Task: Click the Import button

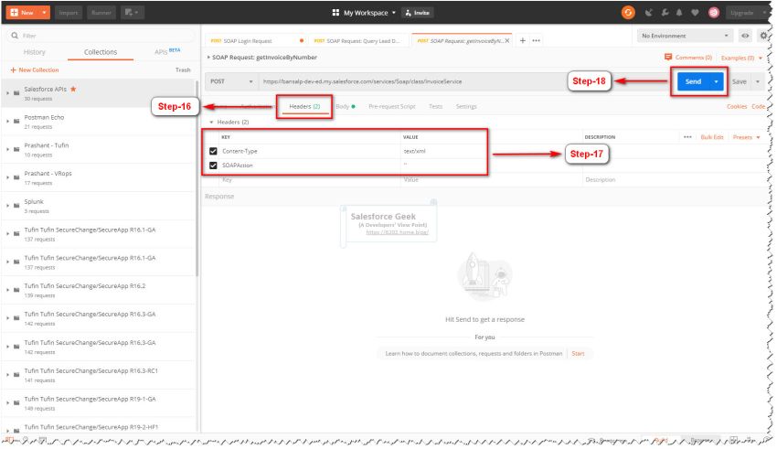Action: pyautogui.click(x=69, y=13)
